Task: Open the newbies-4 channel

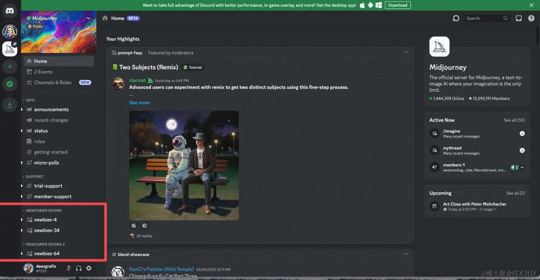Action: [x=59, y=220]
